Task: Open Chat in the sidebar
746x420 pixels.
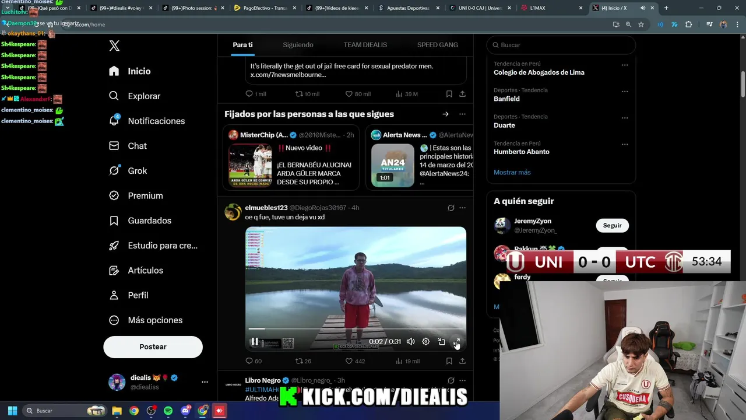Action: (x=128, y=146)
